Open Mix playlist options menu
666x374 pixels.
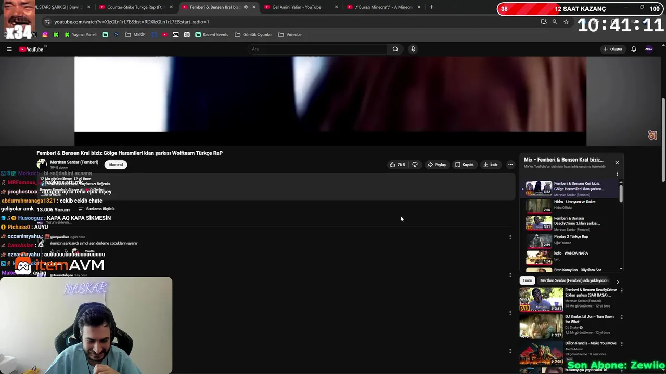coord(617,174)
